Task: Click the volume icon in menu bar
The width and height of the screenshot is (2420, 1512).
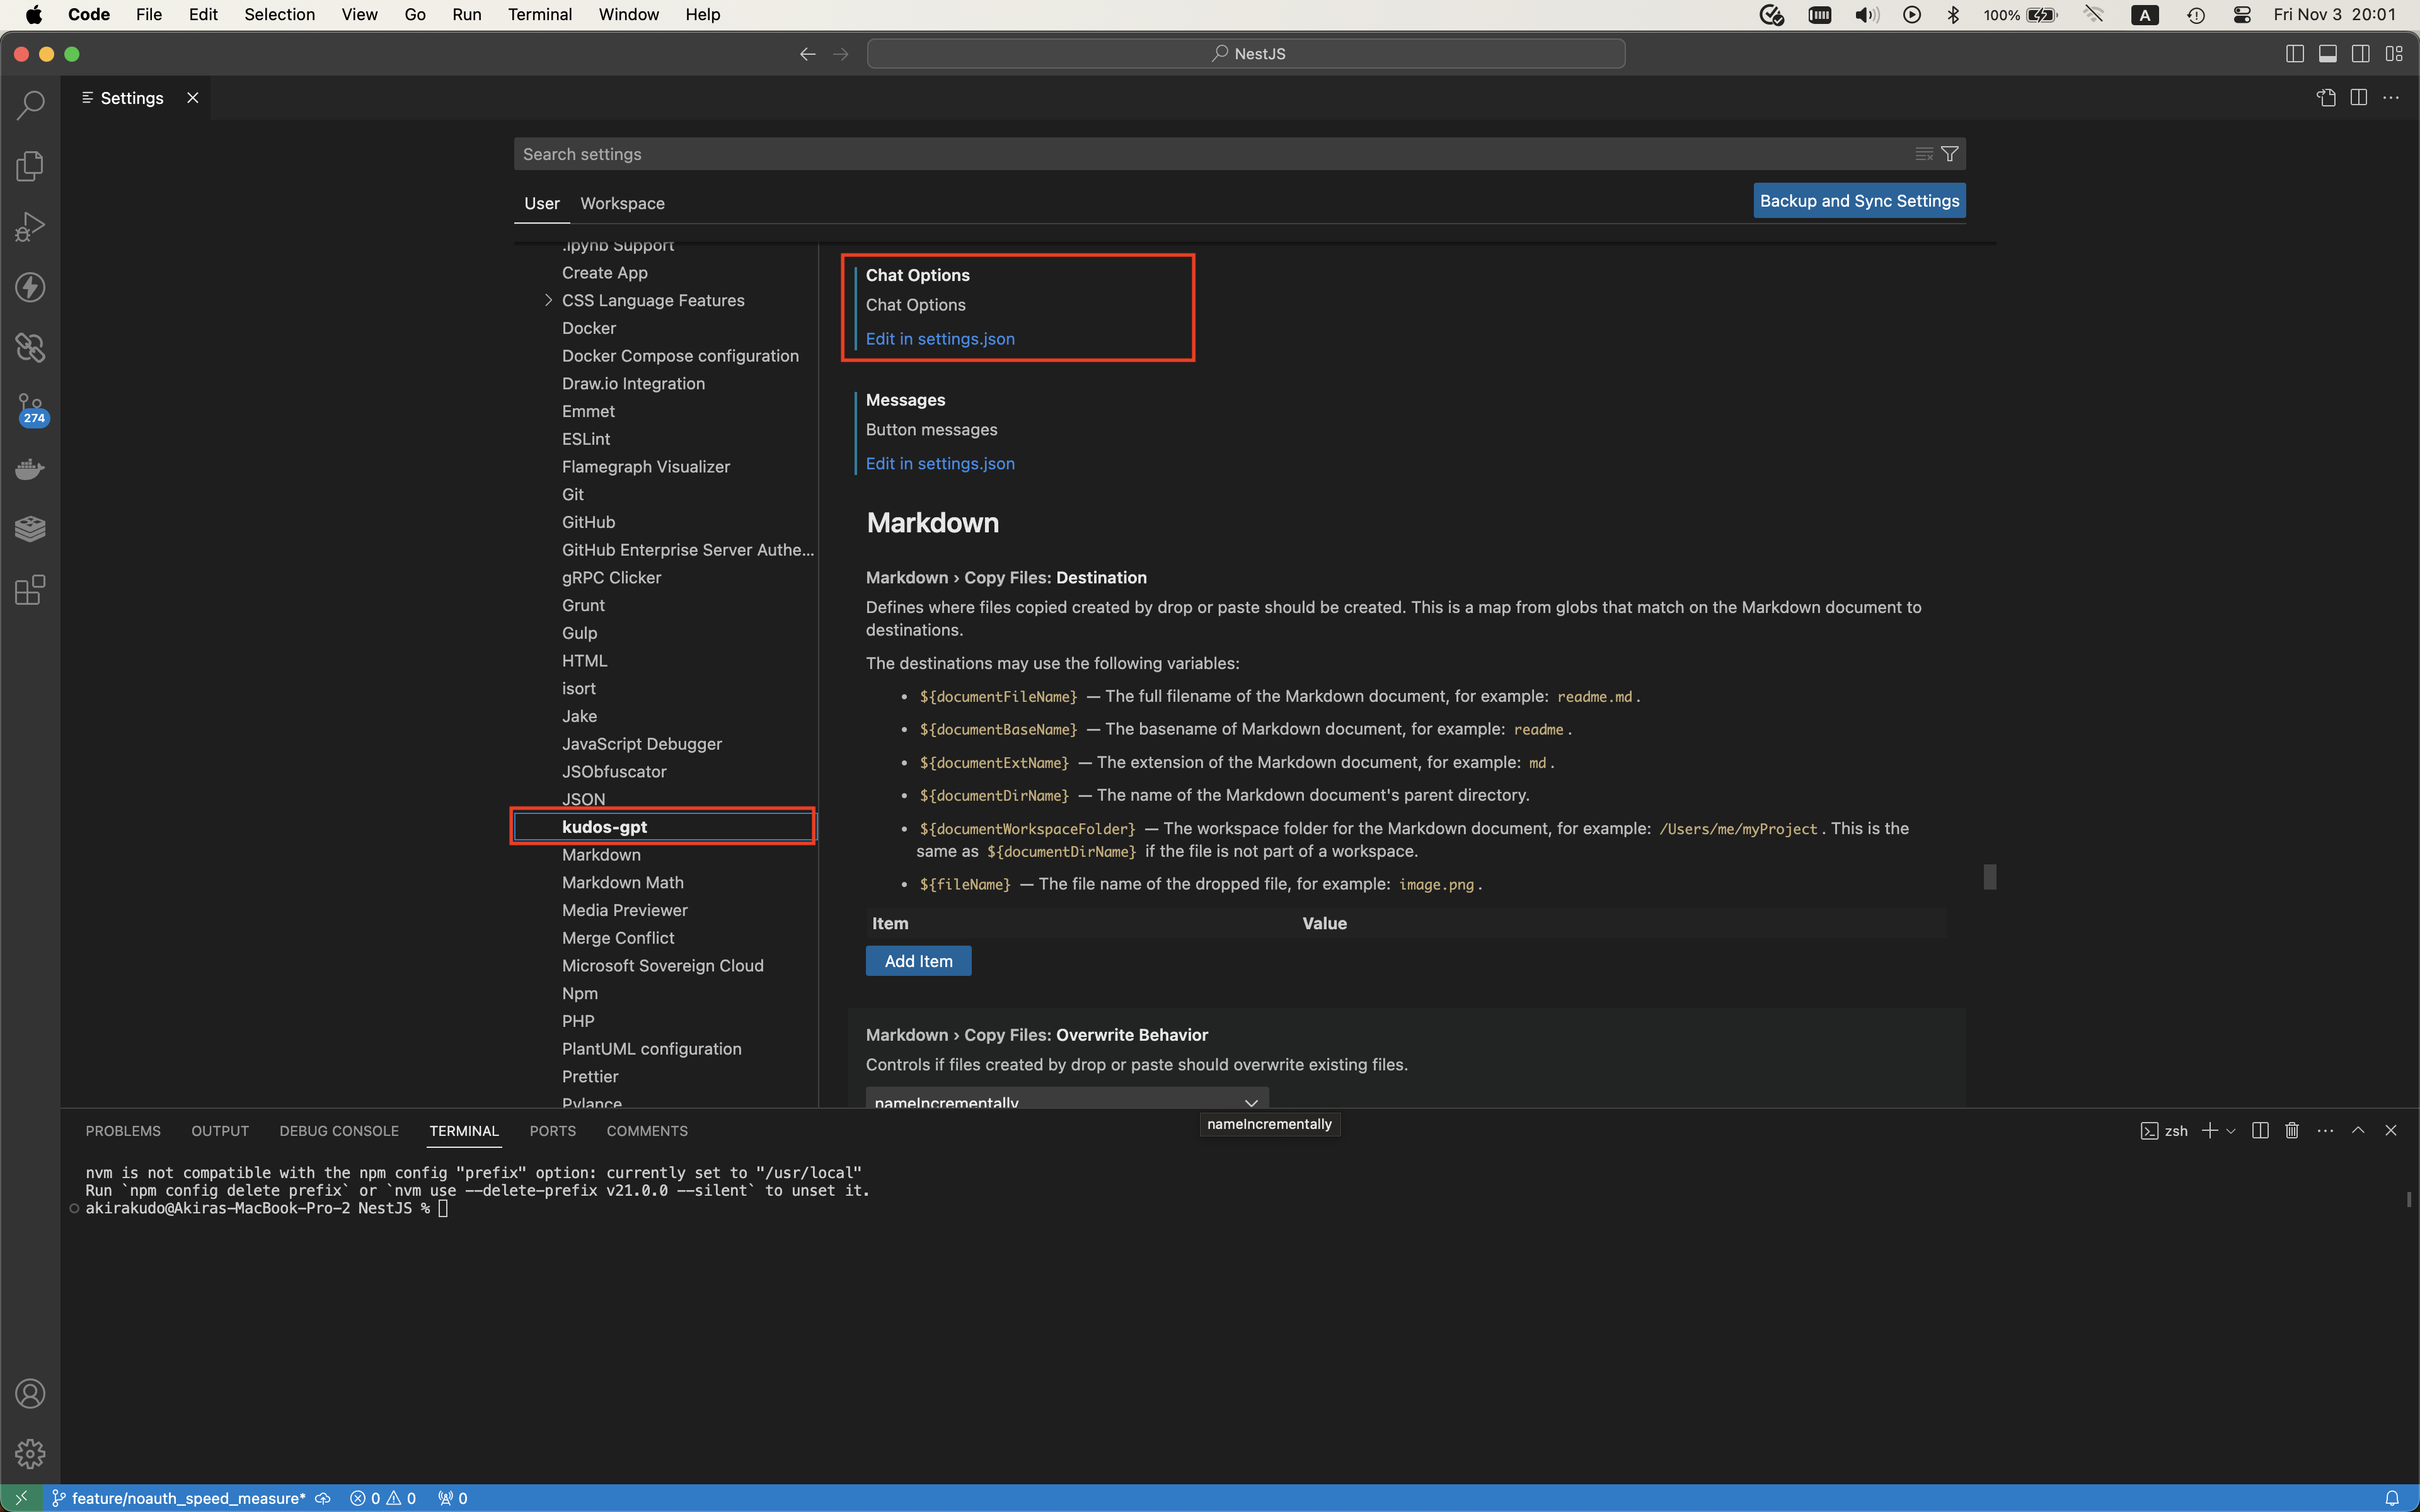Action: click(1866, 15)
